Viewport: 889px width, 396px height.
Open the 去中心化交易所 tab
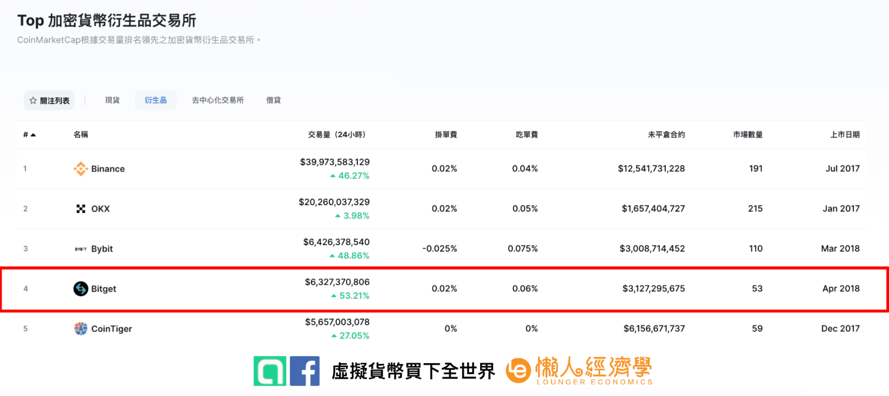(x=218, y=100)
